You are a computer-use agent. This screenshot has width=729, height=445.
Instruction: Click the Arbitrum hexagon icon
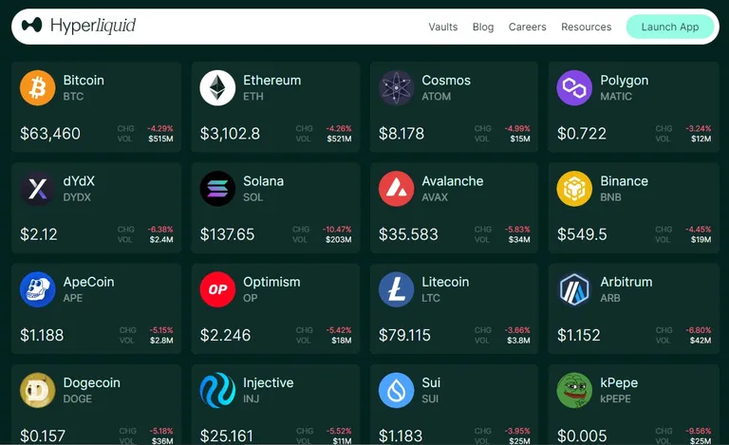(574, 289)
